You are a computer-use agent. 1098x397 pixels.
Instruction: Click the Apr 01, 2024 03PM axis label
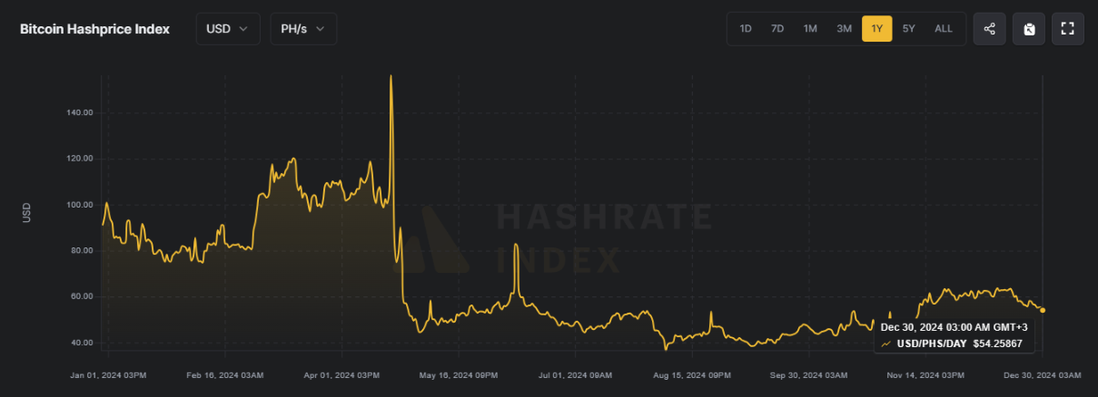[x=341, y=374]
